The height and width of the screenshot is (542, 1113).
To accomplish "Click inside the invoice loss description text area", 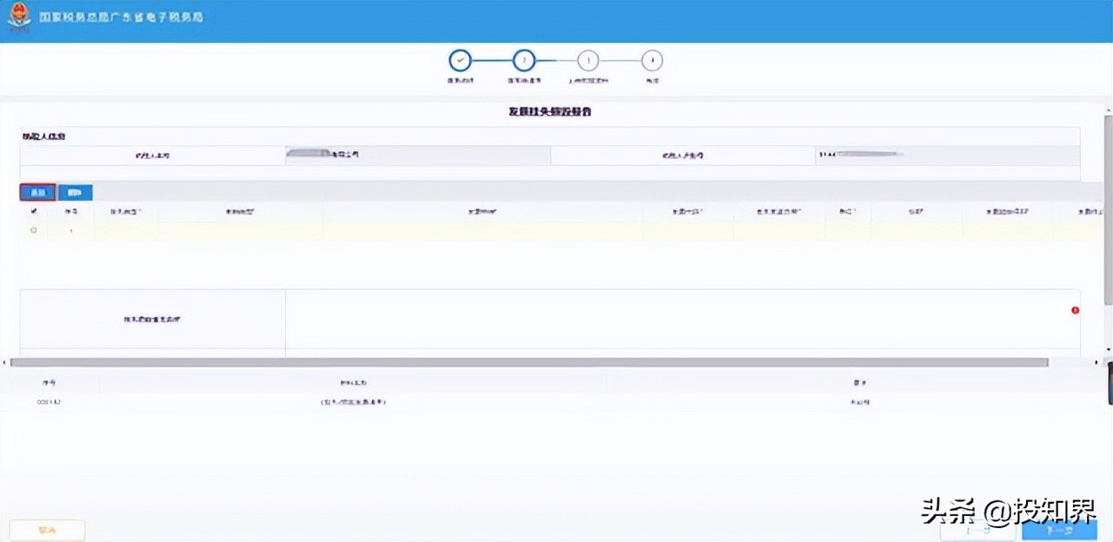I will click(683, 320).
